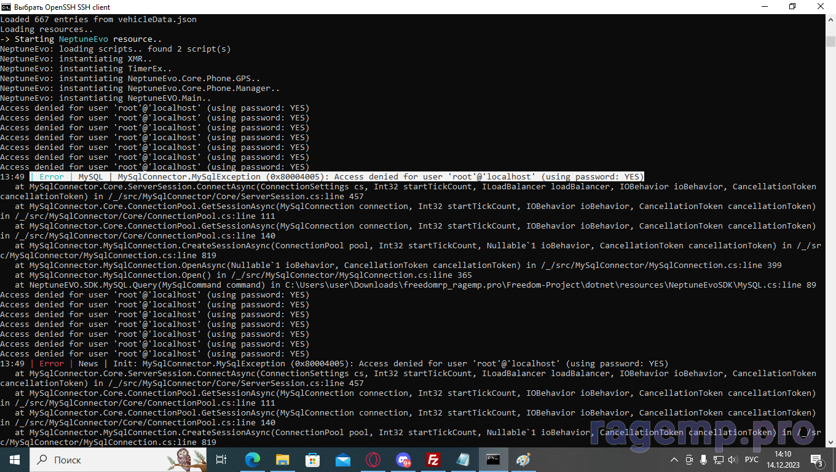Open the SSH window's title bar system menu icon
This screenshot has height=472, width=836.
coord(7,7)
